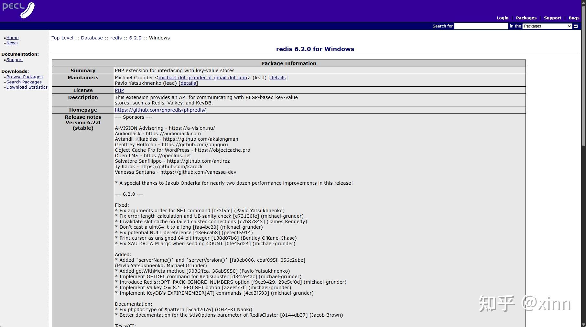Screen dimensions: 586x327
Task: Open the Support section from top bar
Action: (552, 18)
